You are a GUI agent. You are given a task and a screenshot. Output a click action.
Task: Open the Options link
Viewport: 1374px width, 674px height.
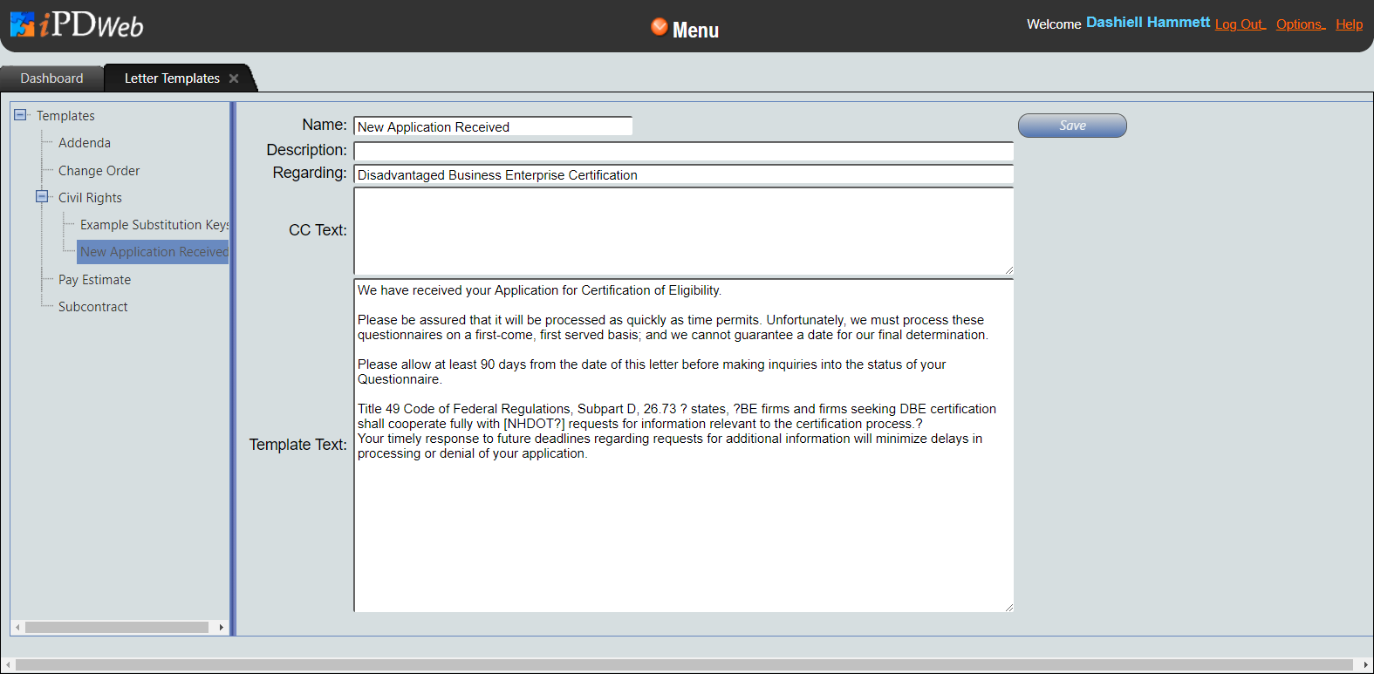point(1299,24)
